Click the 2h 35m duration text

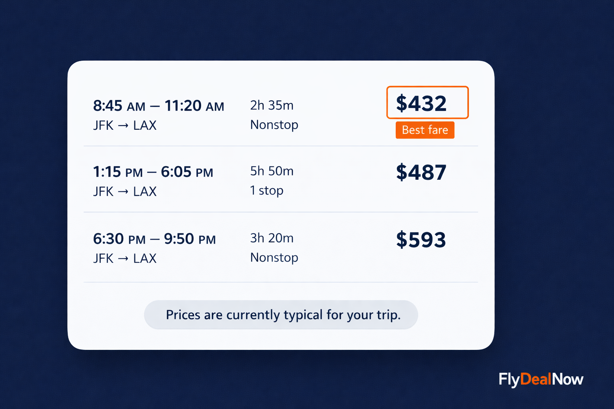[x=272, y=105]
